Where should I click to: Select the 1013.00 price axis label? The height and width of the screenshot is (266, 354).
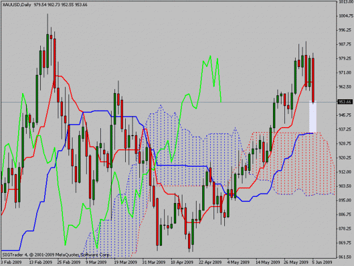coord(346,2)
